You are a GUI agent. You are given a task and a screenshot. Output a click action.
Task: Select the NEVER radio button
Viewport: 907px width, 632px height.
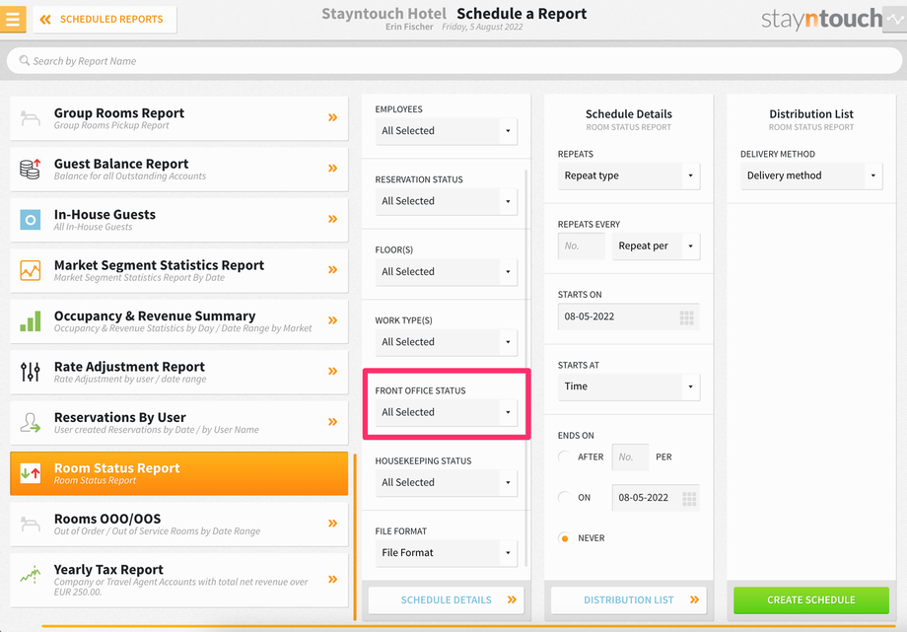(x=565, y=538)
